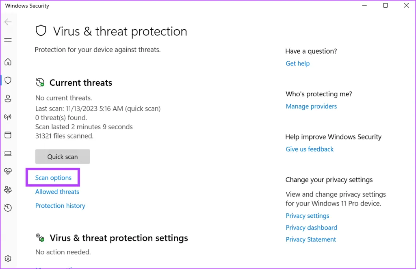Open Device security laptop icon

coord(8,153)
